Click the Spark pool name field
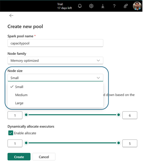143x164 pixels. (55, 43)
